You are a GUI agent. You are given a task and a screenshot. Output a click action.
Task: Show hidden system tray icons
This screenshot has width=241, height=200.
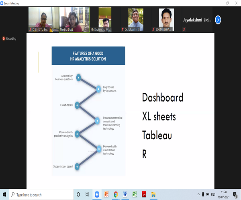(198, 194)
